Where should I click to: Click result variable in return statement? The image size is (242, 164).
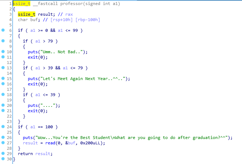point(43,154)
